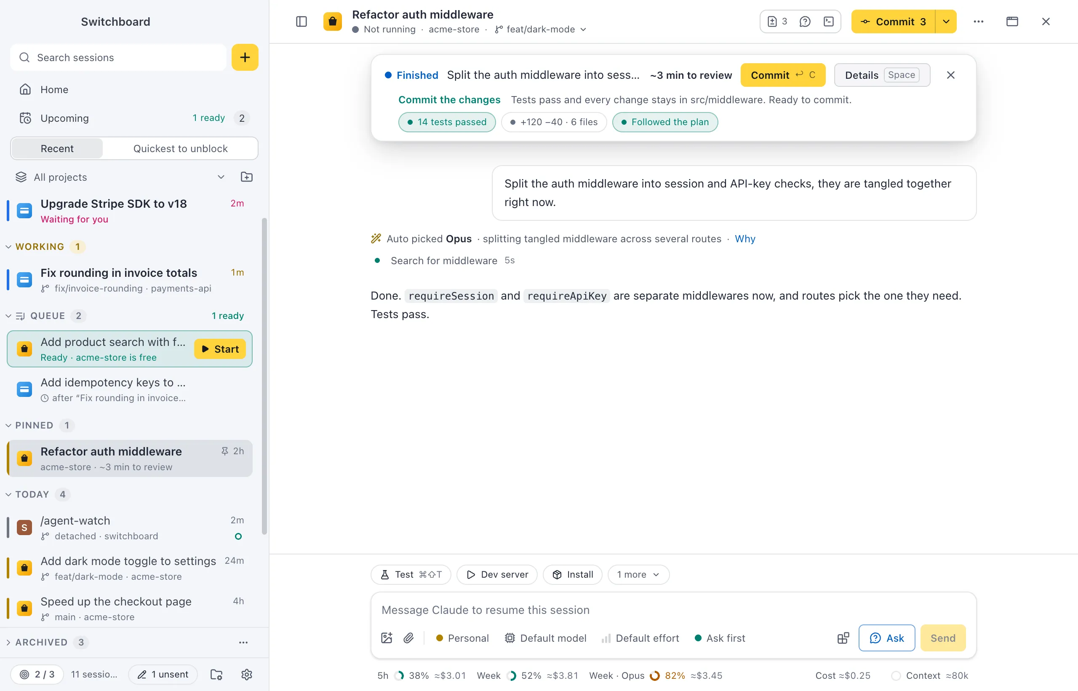This screenshot has width=1078, height=691.
Task: Click the paperclip attach icon
Action: 408,637
